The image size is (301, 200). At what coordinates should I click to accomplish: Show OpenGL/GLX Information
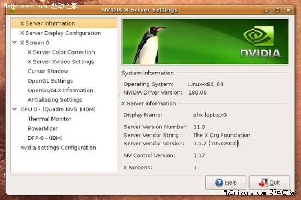click(x=60, y=90)
